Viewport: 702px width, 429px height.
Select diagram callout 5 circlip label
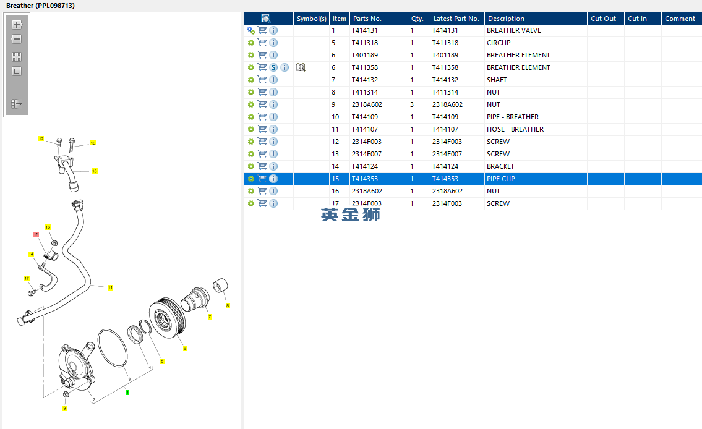click(x=162, y=361)
